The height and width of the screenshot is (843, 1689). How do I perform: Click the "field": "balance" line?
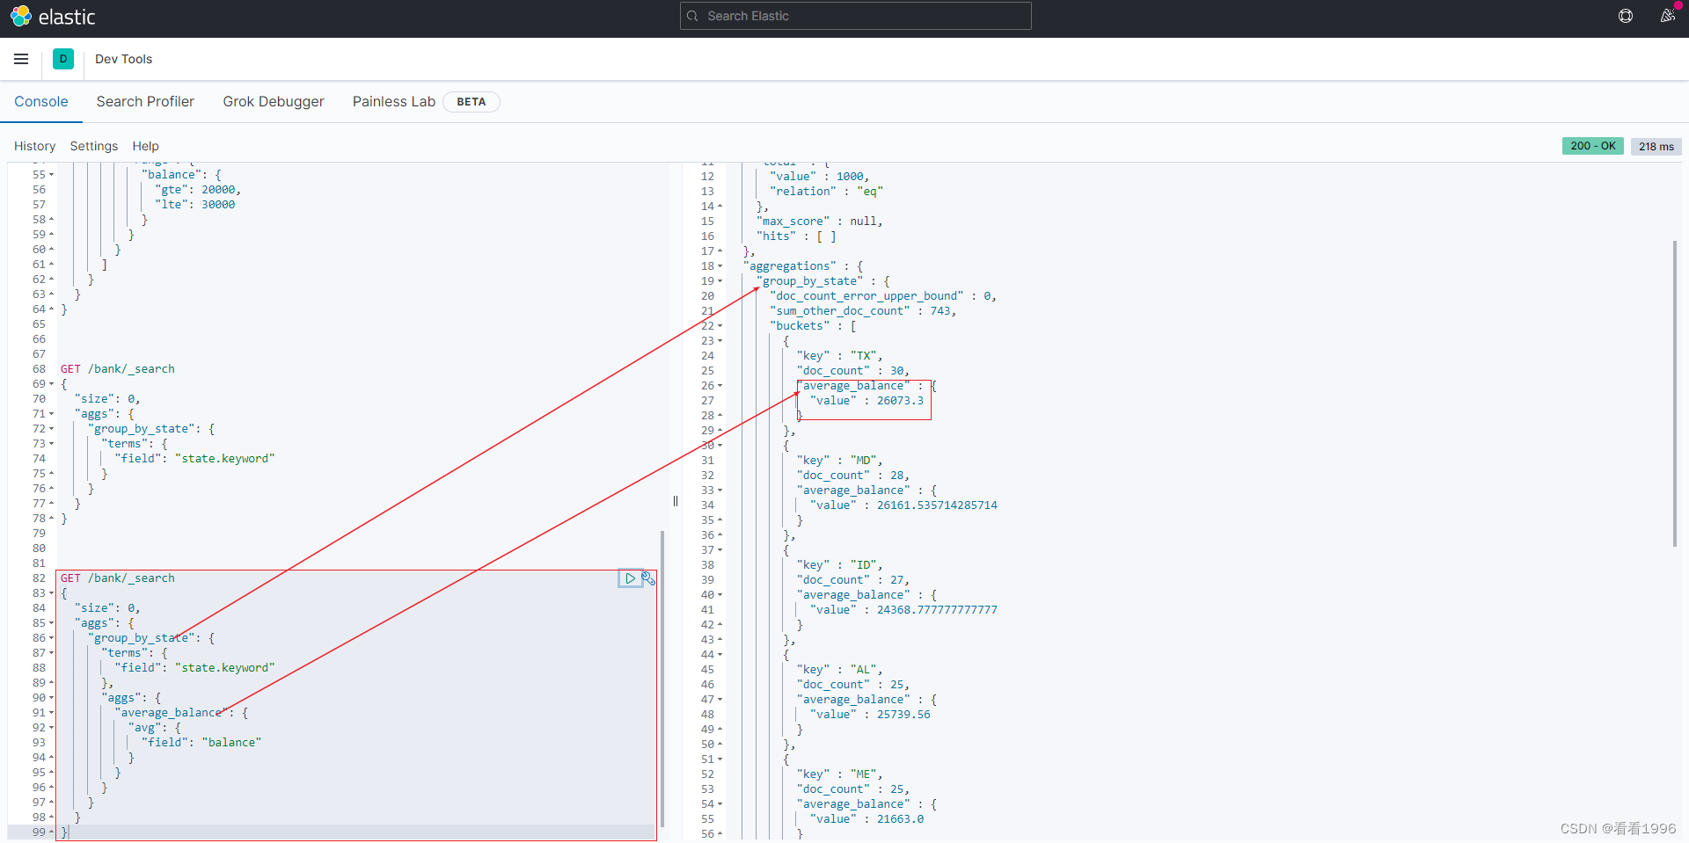[201, 743]
